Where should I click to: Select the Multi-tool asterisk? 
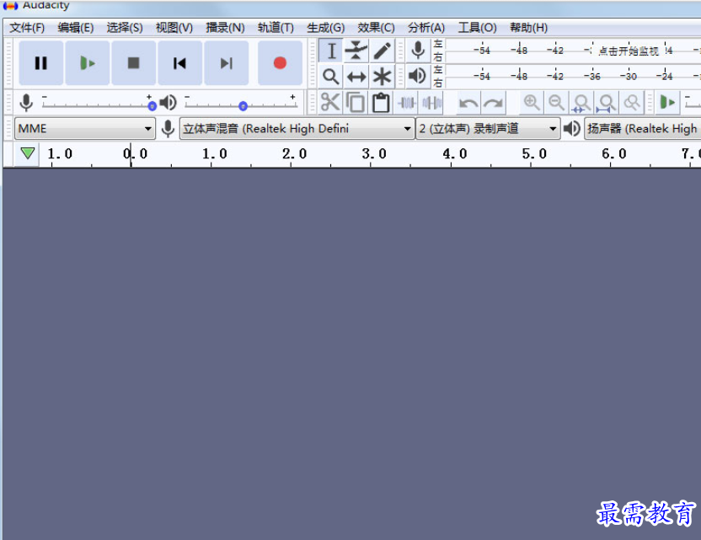pos(382,77)
